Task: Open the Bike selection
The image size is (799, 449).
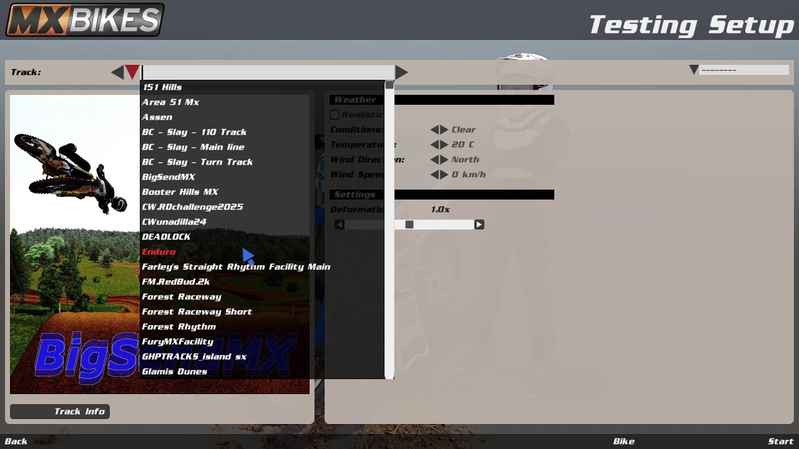Action: (x=624, y=442)
